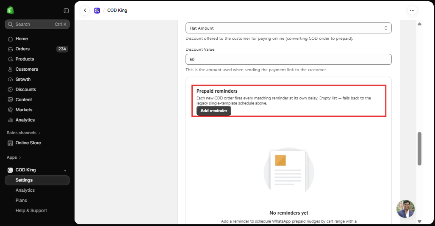Click the Online Store storefront icon
The height and width of the screenshot is (226, 435).
(10, 143)
